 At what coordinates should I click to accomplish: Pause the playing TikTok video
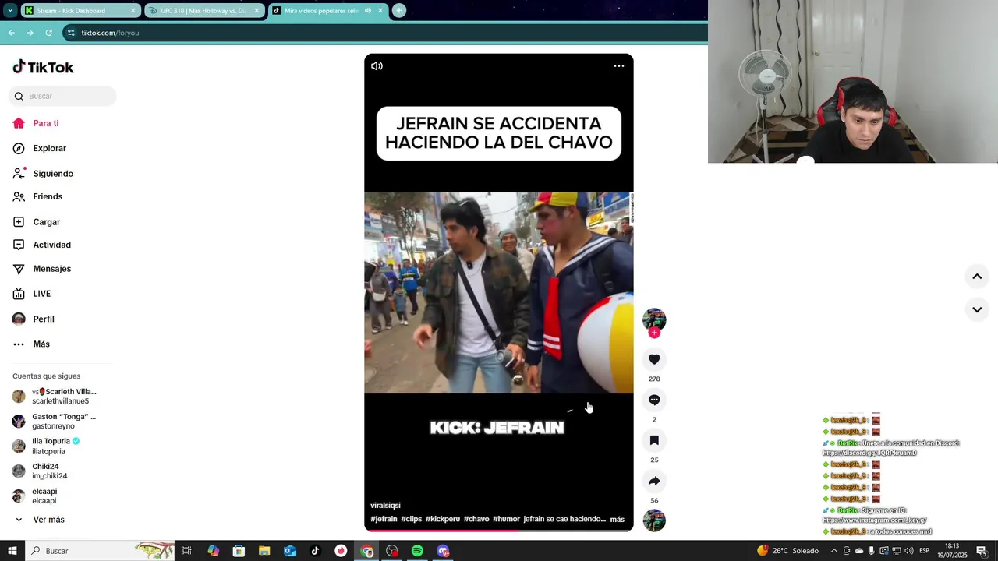point(499,292)
